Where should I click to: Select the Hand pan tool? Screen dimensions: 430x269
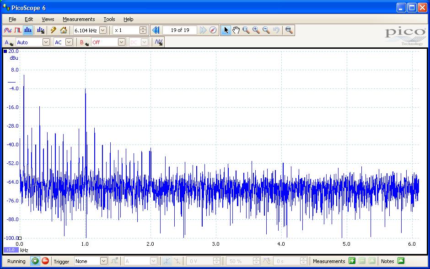pos(236,31)
